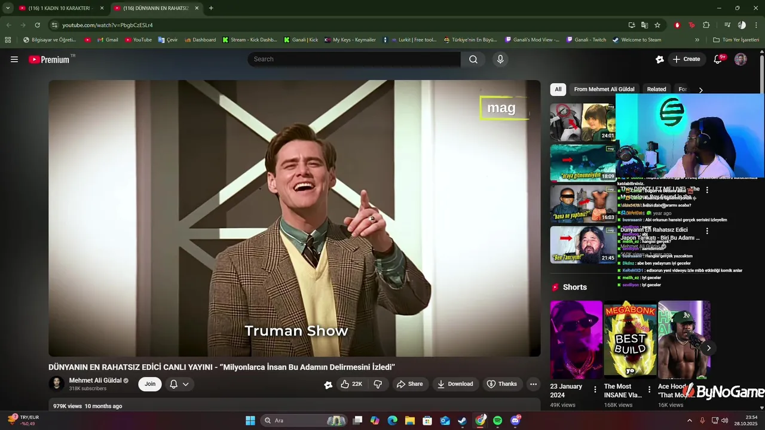This screenshot has height=430, width=765.
Task: Open 'Welcome to Steam' bookmark
Action: point(637,40)
